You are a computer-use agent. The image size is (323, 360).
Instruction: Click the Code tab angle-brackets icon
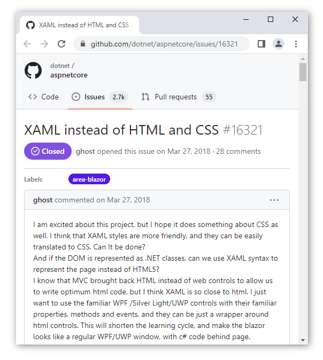[x=33, y=97]
